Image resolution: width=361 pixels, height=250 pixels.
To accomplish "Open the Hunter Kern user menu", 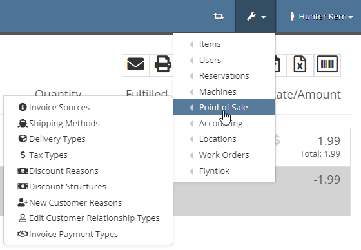I will point(321,16).
